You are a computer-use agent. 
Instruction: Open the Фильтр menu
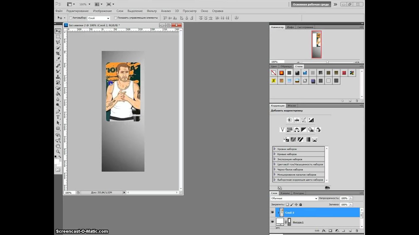click(x=152, y=11)
